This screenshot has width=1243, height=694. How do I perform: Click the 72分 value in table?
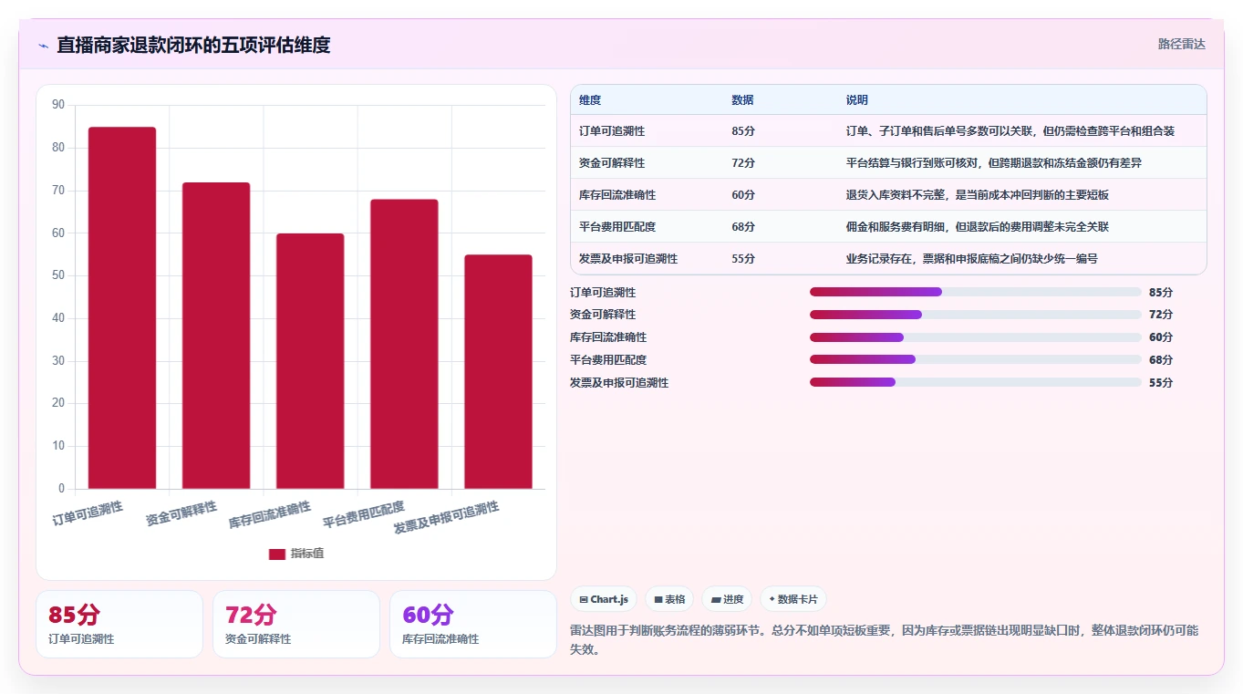pyautogui.click(x=743, y=163)
